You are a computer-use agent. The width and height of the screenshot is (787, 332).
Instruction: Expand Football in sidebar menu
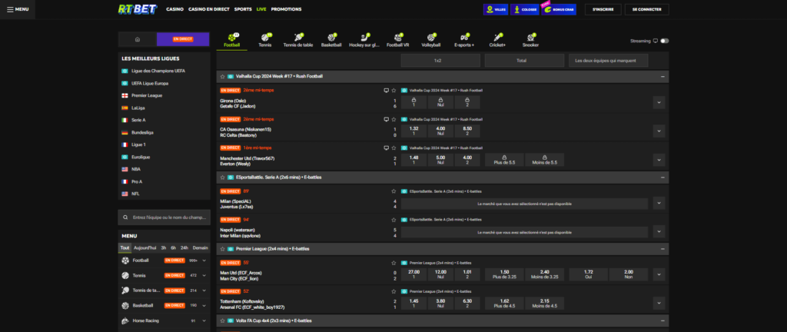(x=204, y=261)
